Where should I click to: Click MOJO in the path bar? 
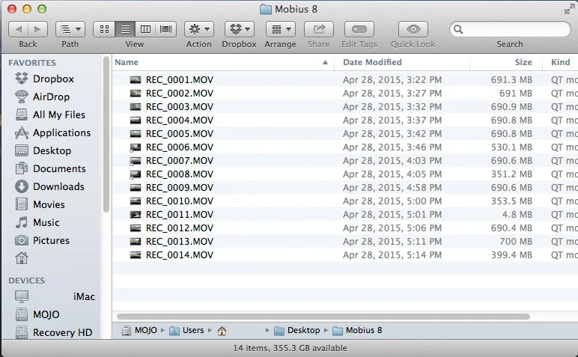[140, 331]
